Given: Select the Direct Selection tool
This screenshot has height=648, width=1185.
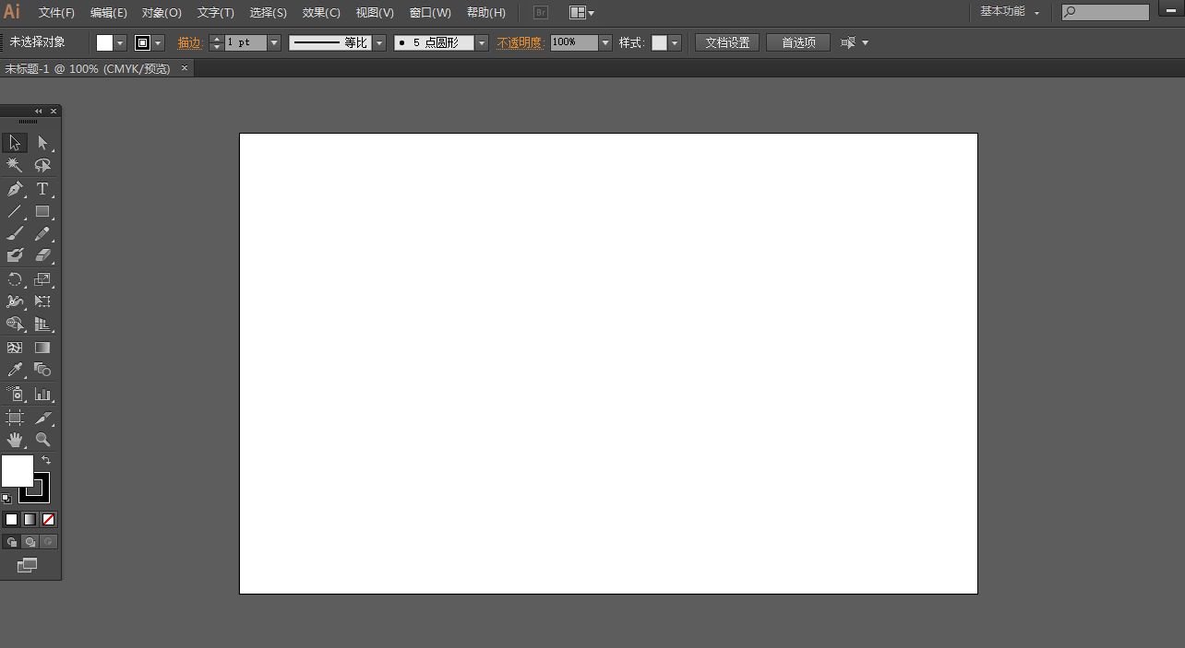Looking at the screenshot, I should [x=42, y=143].
